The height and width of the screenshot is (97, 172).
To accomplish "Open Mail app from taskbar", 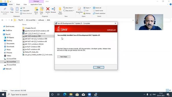I will pos(83,95).
